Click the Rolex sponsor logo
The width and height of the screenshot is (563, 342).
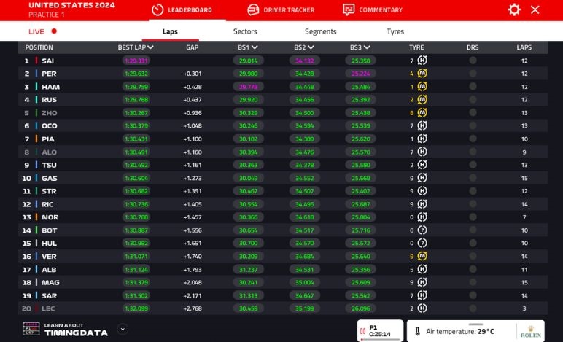click(x=530, y=331)
